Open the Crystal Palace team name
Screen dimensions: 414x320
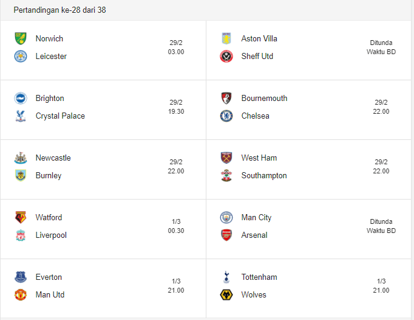pos(60,116)
